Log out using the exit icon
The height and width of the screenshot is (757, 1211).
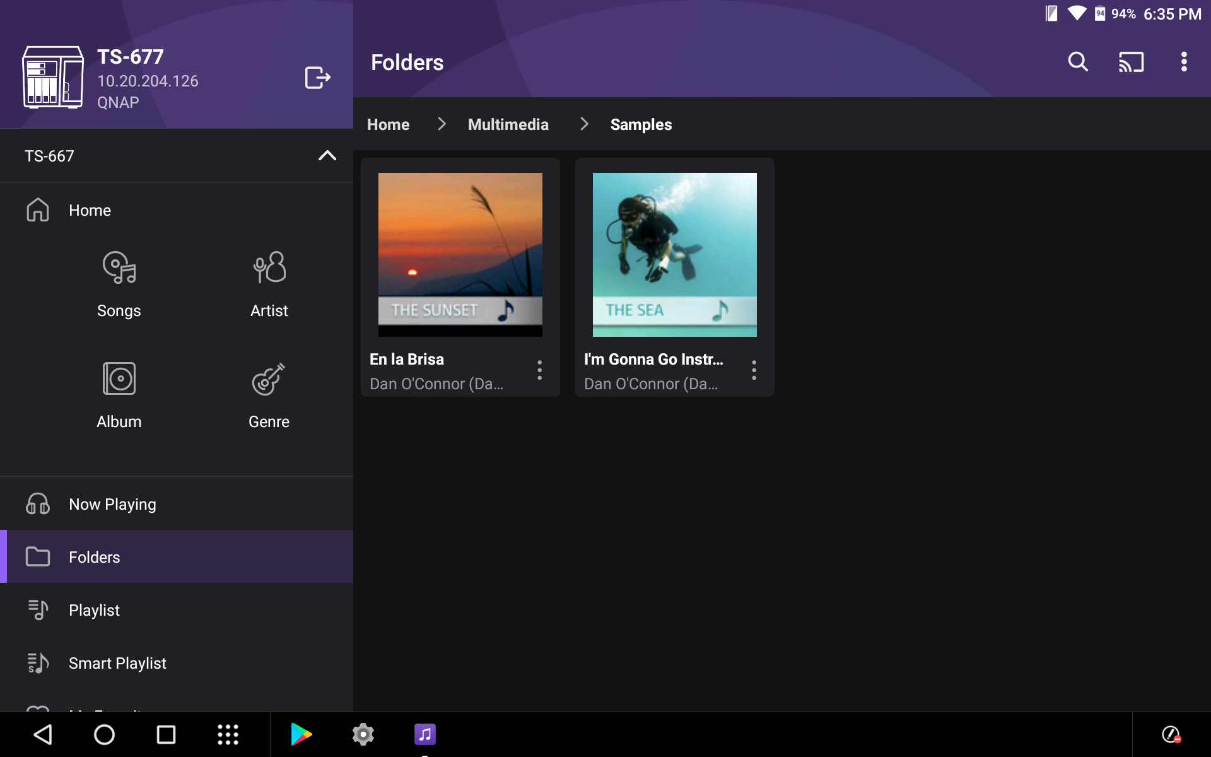pyautogui.click(x=318, y=78)
